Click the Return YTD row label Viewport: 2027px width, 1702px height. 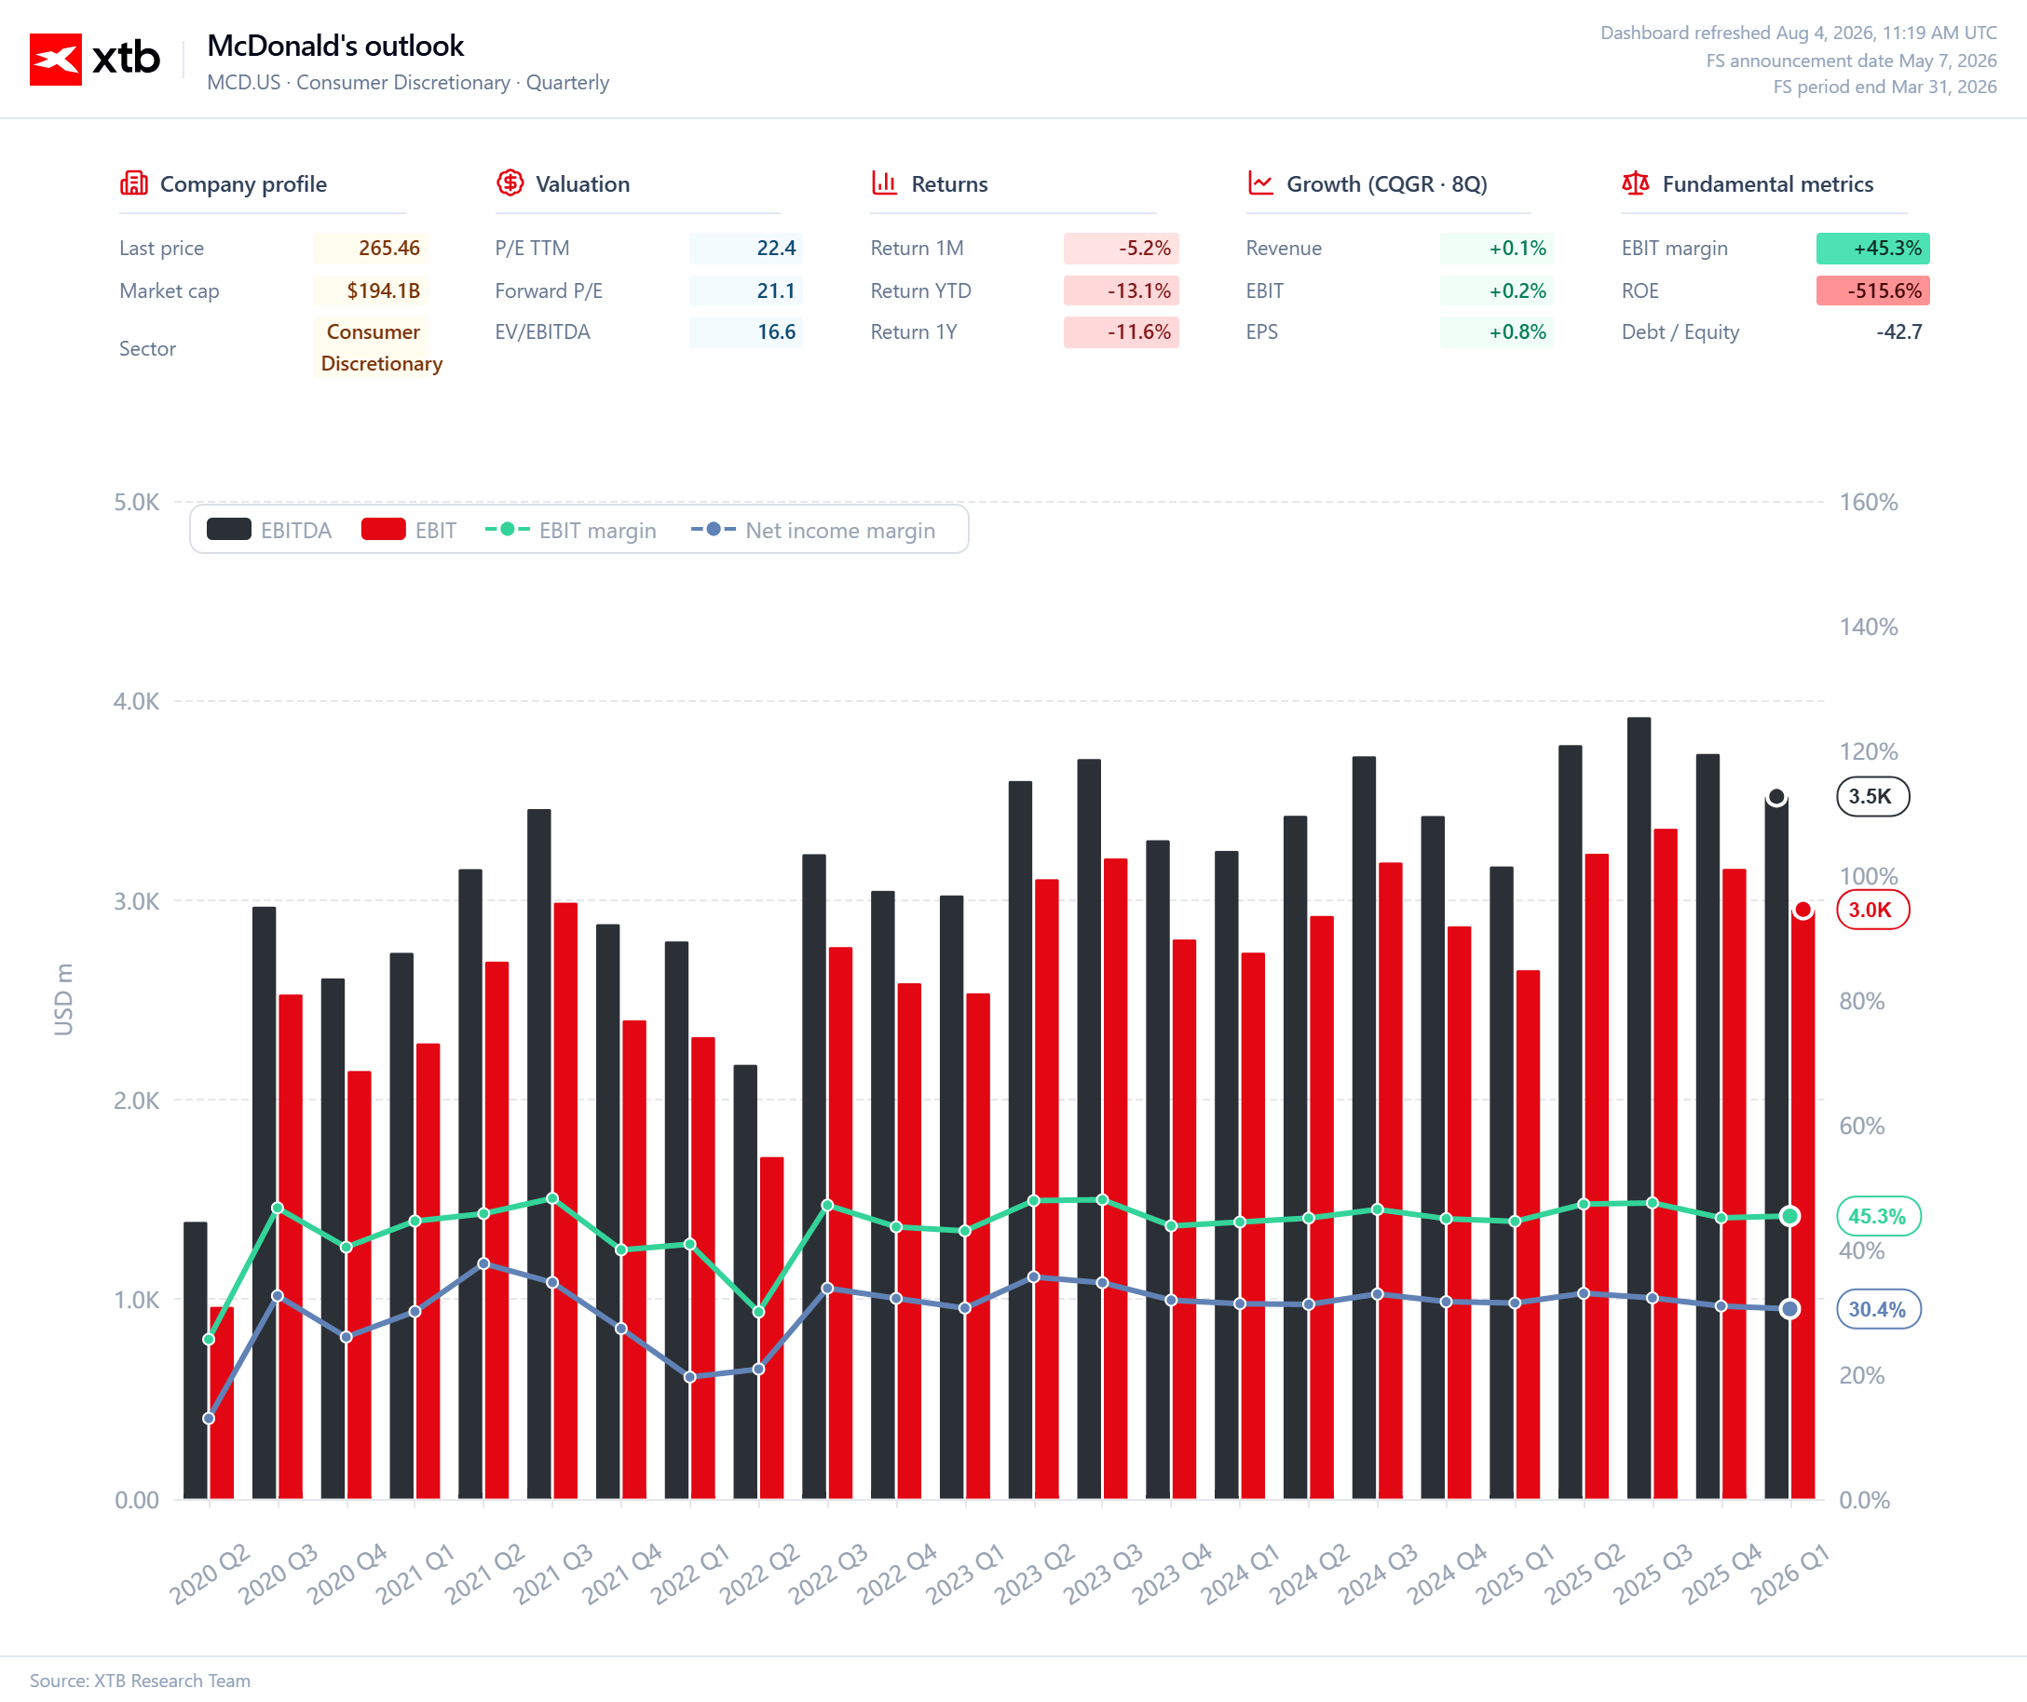click(x=921, y=290)
